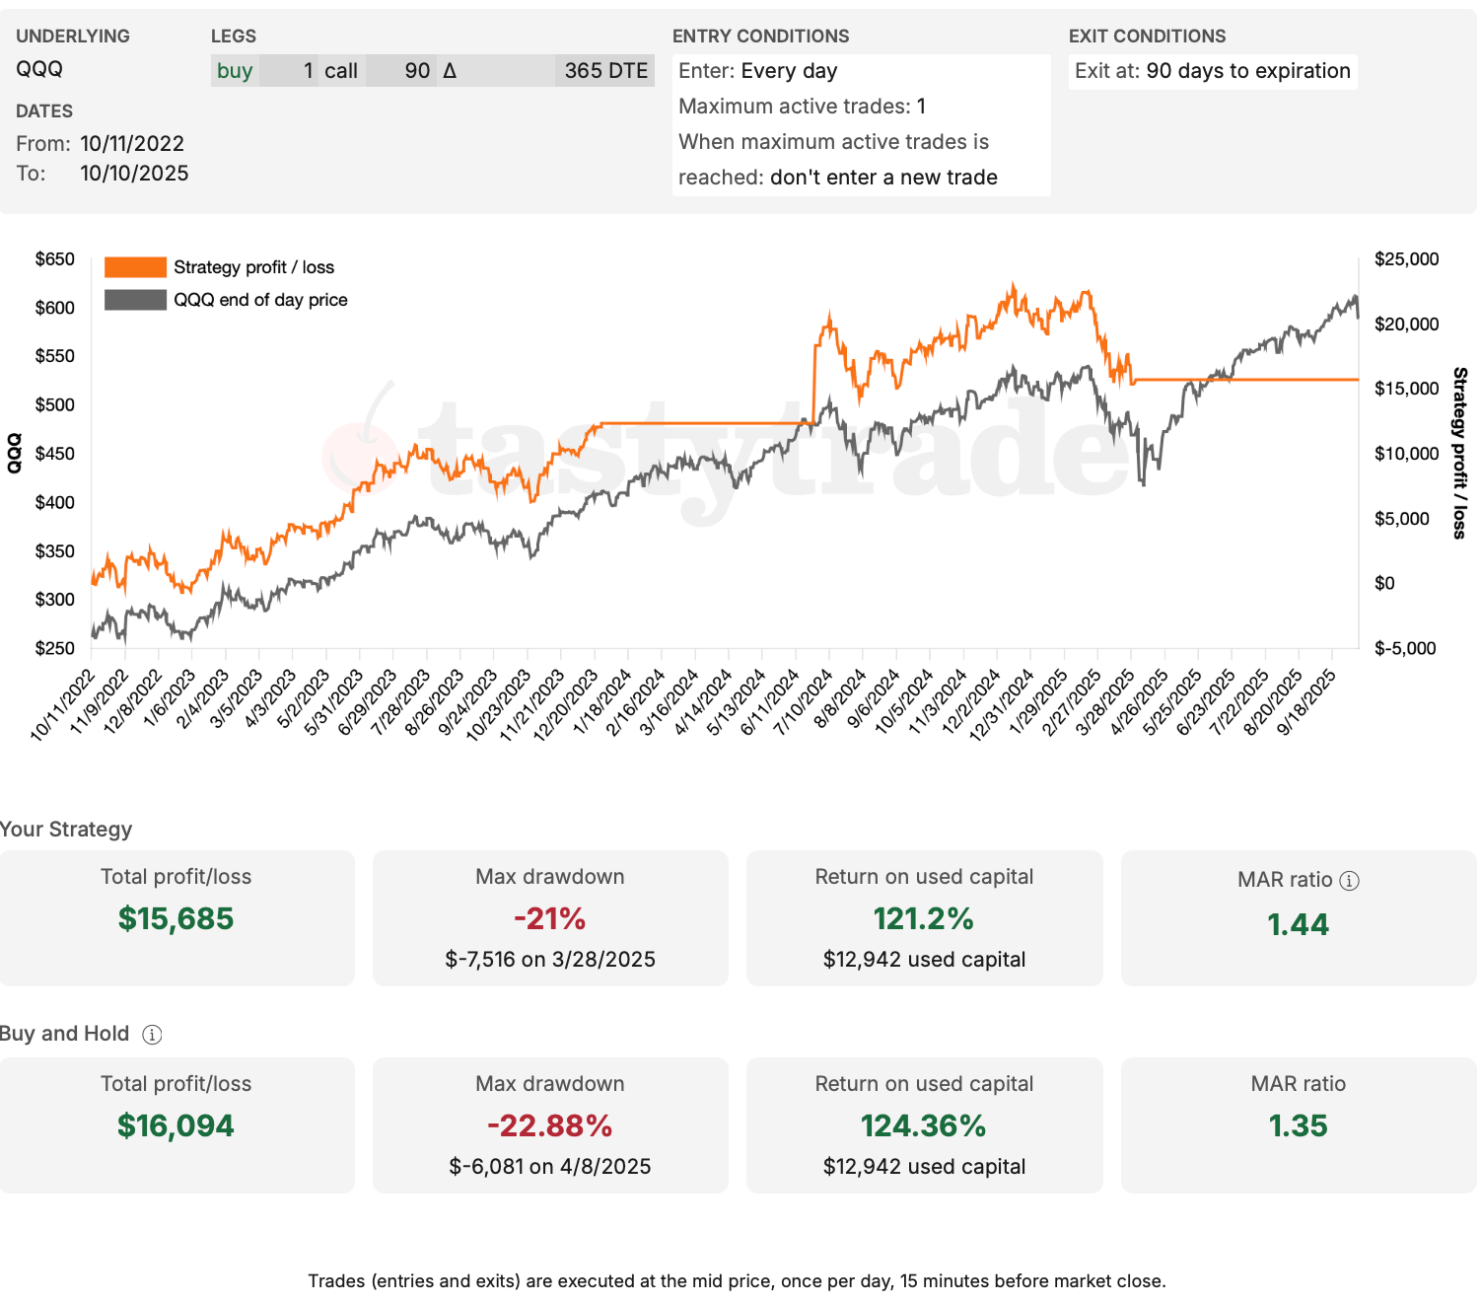The height and width of the screenshot is (1304, 1481).
Task: Click the orange Strategy profit/loss legend marker
Action: (x=134, y=266)
